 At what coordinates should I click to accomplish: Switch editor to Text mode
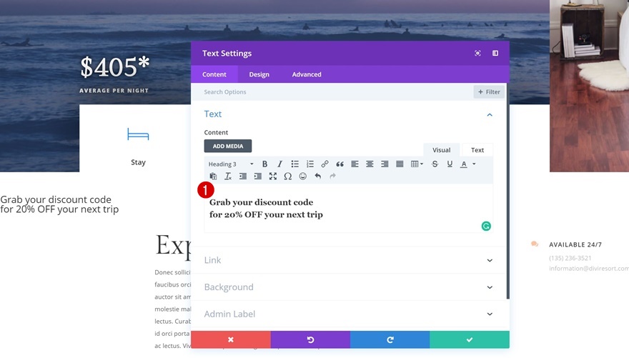coord(477,150)
